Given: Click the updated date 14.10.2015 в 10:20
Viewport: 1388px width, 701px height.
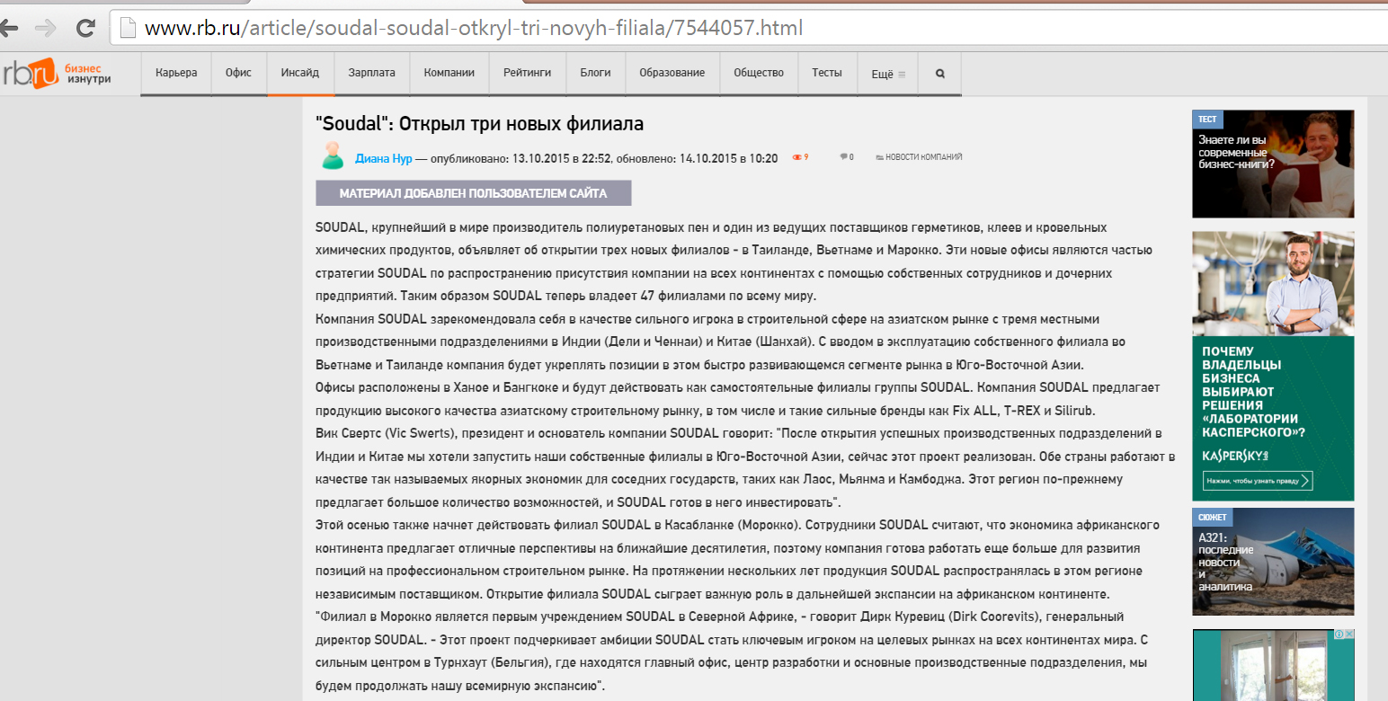Looking at the screenshot, I should pyautogui.click(x=728, y=158).
